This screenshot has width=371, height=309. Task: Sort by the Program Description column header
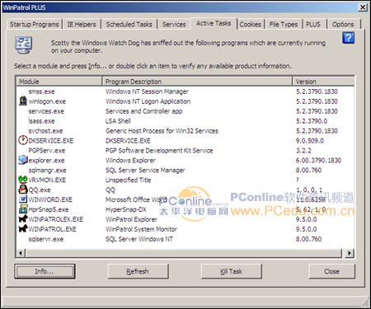coord(197,82)
